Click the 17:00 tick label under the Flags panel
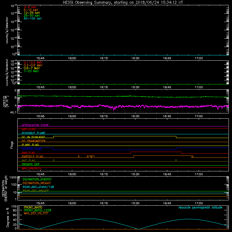 (199, 174)
